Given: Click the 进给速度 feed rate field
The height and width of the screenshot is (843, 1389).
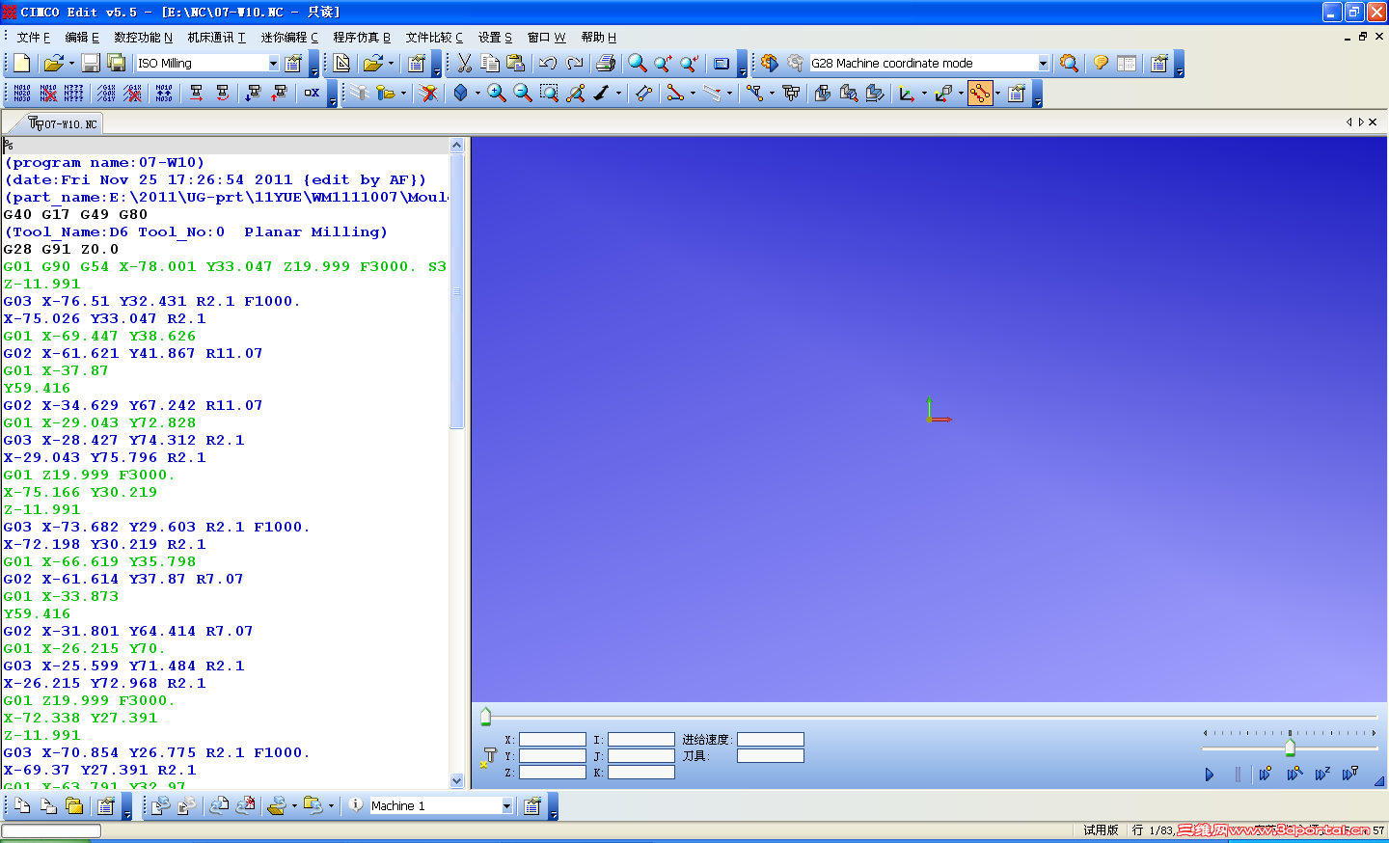Looking at the screenshot, I should click(771, 740).
